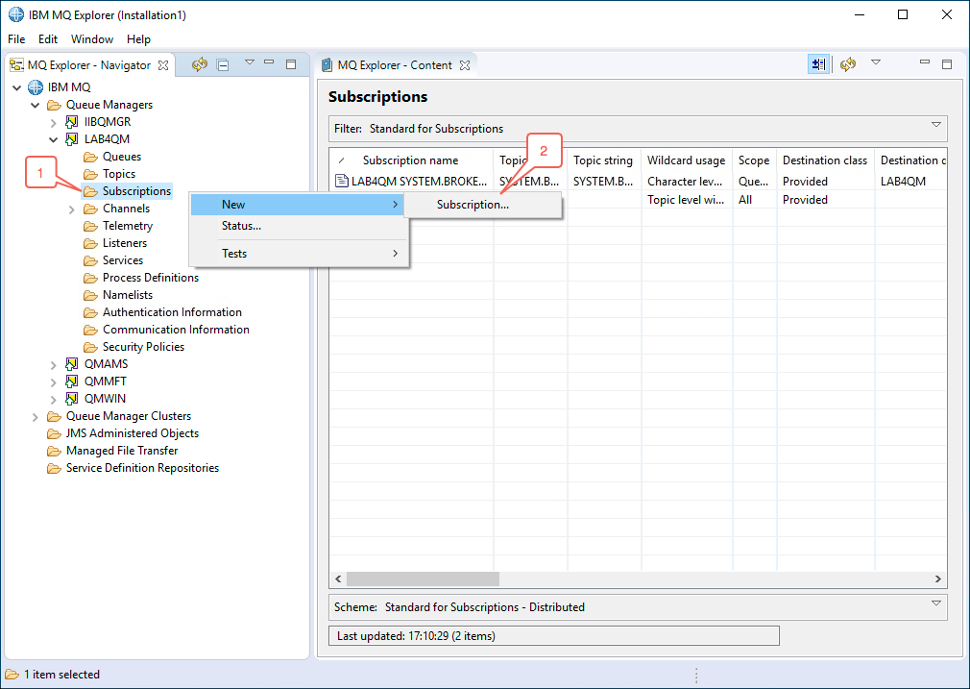The height and width of the screenshot is (689, 970).
Task: Click the Listeners folder icon
Action: tap(91, 243)
